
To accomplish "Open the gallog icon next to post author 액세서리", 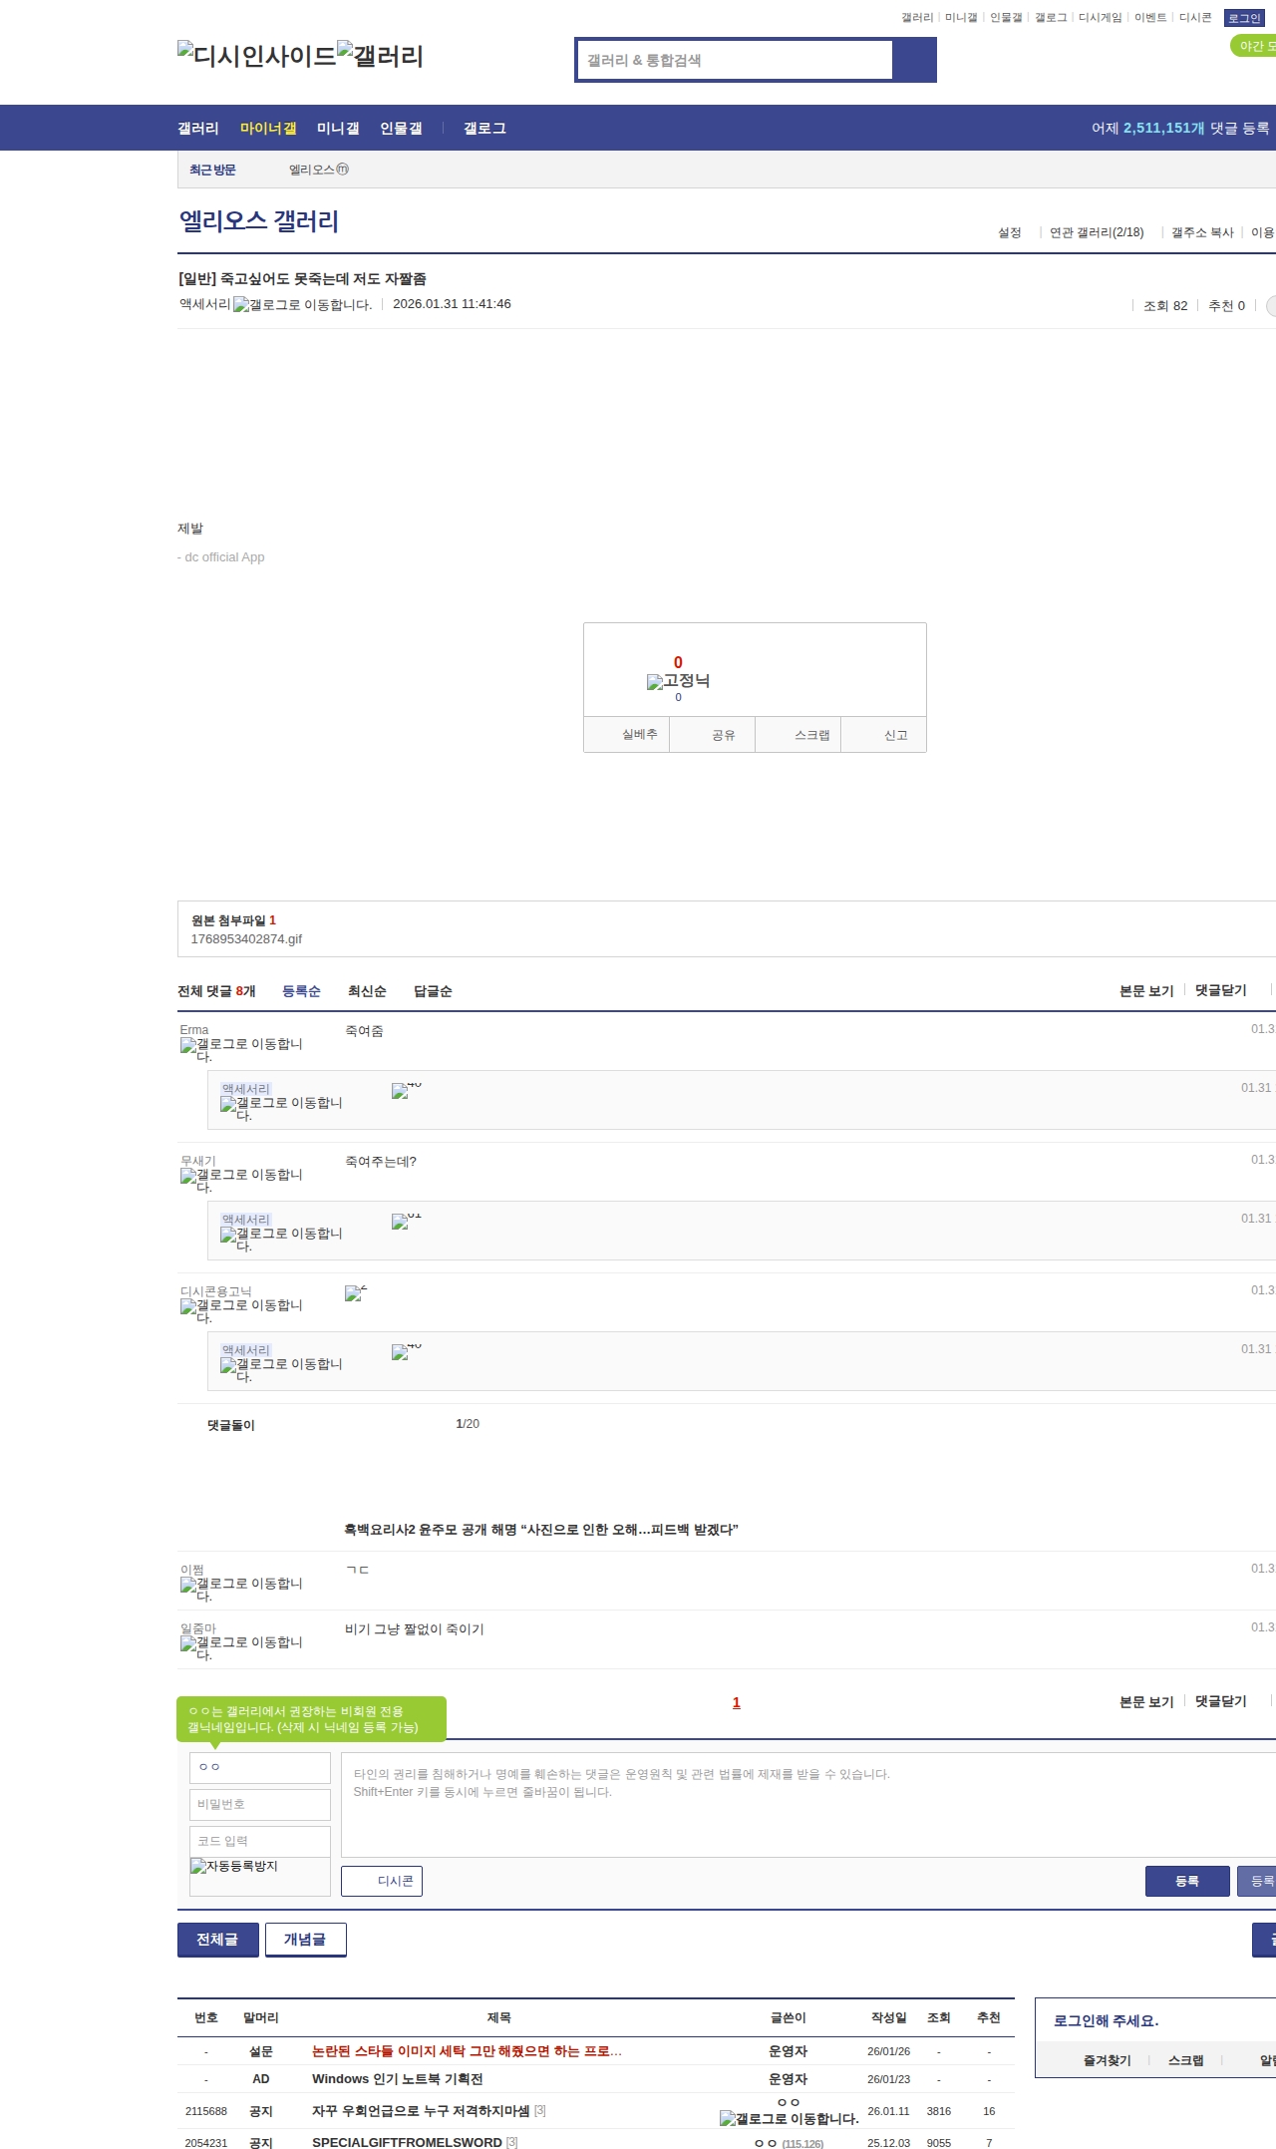I will [302, 305].
